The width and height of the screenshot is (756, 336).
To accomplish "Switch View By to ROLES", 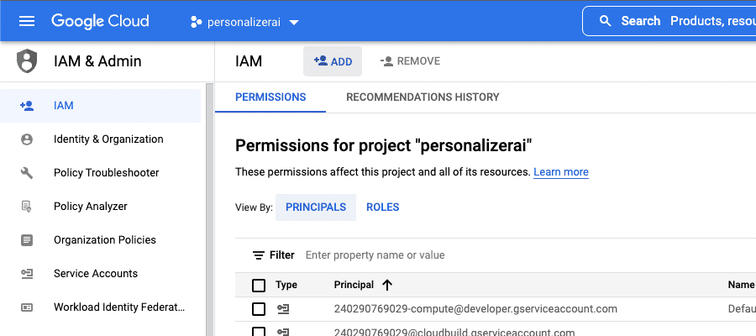I will pos(382,207).
